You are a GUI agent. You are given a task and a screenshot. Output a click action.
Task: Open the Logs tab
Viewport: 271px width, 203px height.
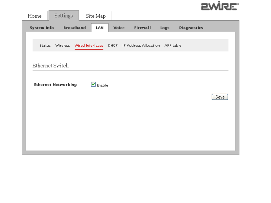click(x=165, y=28)
